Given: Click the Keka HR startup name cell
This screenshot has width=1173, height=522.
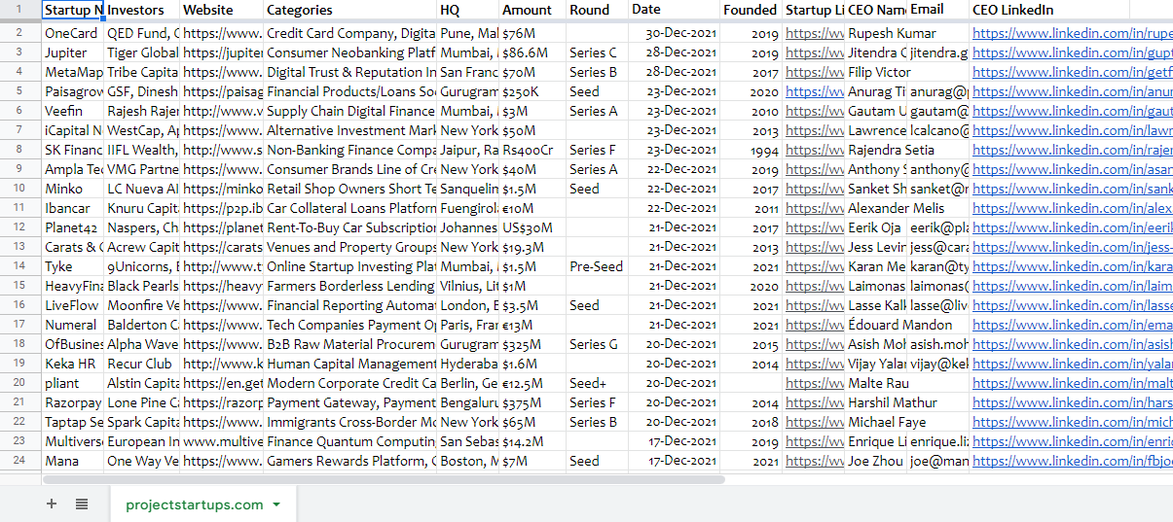Looking at the screenshot, I should coord(73,364).
